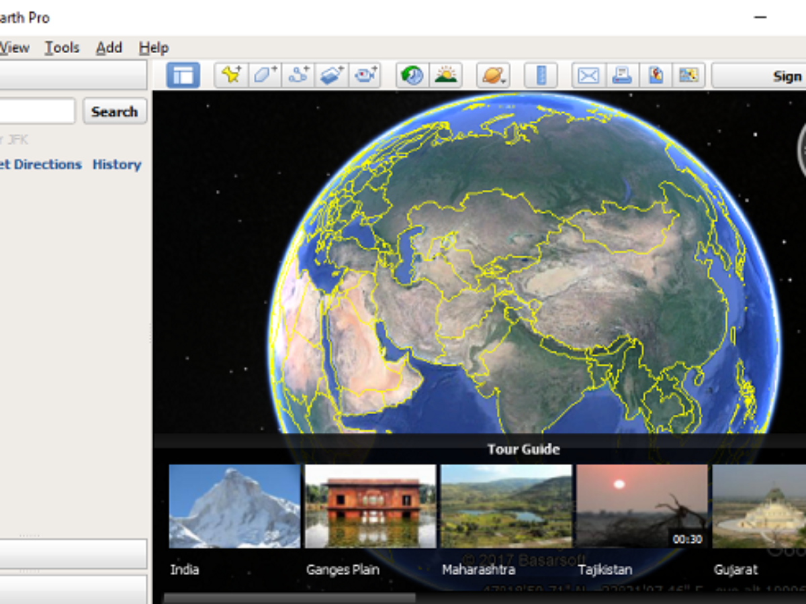Select the Add Path tool

[298, 75]
